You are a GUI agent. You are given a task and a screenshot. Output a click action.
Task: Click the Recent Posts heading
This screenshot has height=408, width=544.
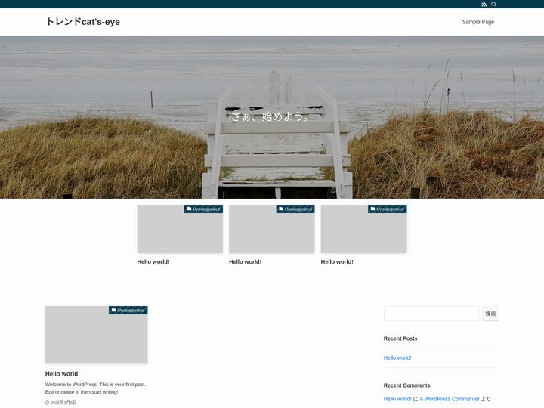pyautogui.click(x=400, y=338)
